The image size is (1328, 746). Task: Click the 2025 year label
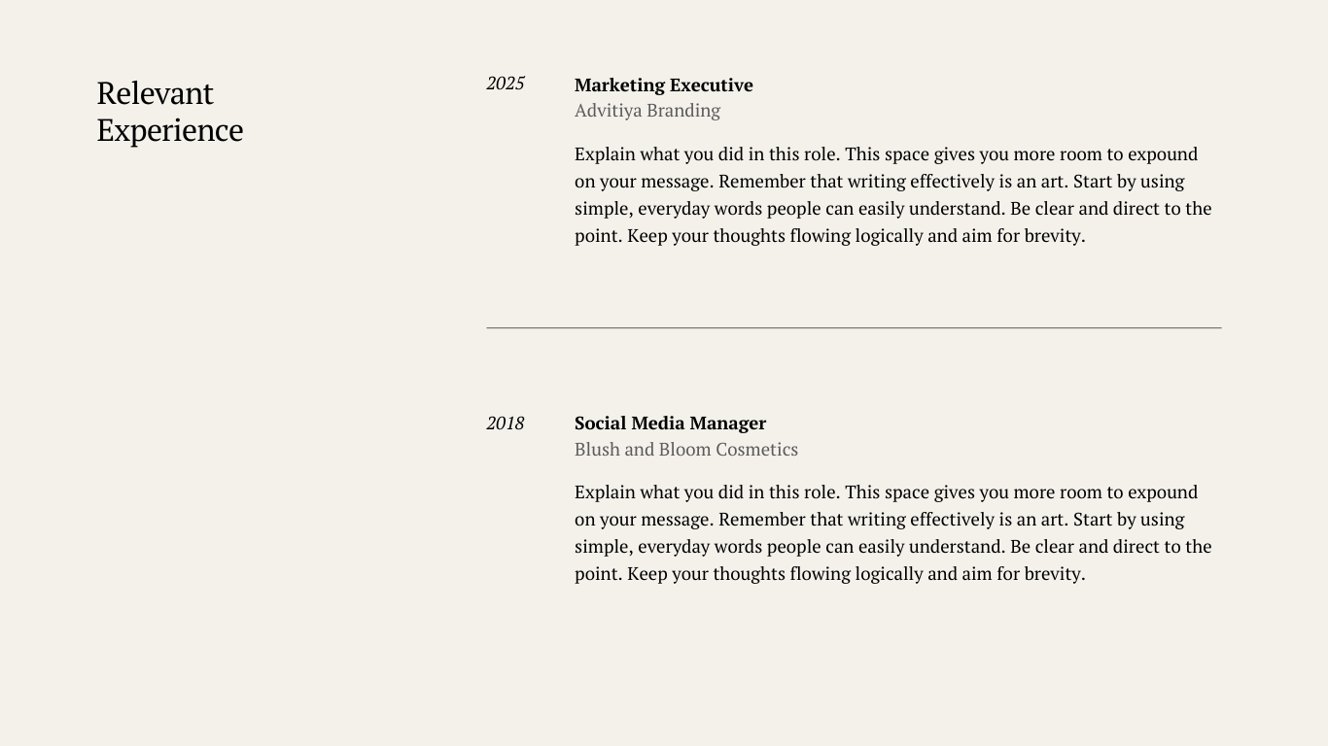(506, 84)
